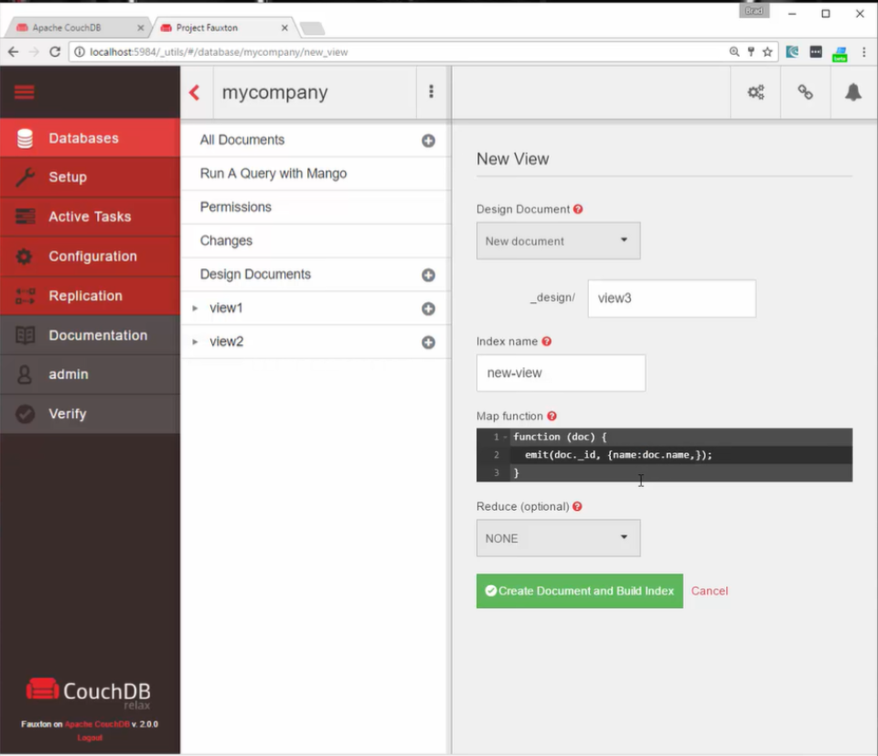
Task: Cancel the new view creation
Action: pyautogui.click(x=710, y=590)
